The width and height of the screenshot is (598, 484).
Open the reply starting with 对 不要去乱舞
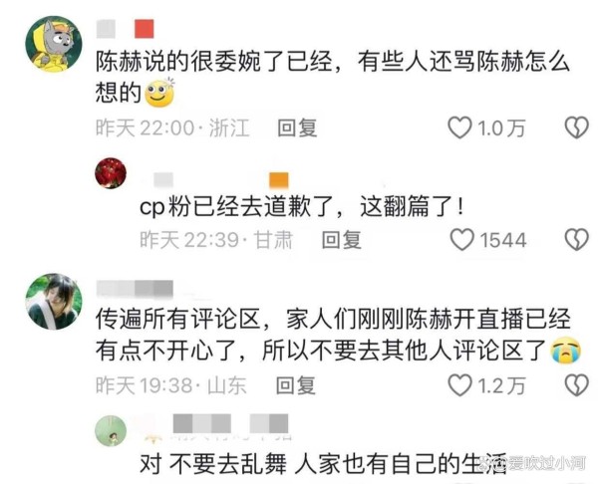(323, 464)
